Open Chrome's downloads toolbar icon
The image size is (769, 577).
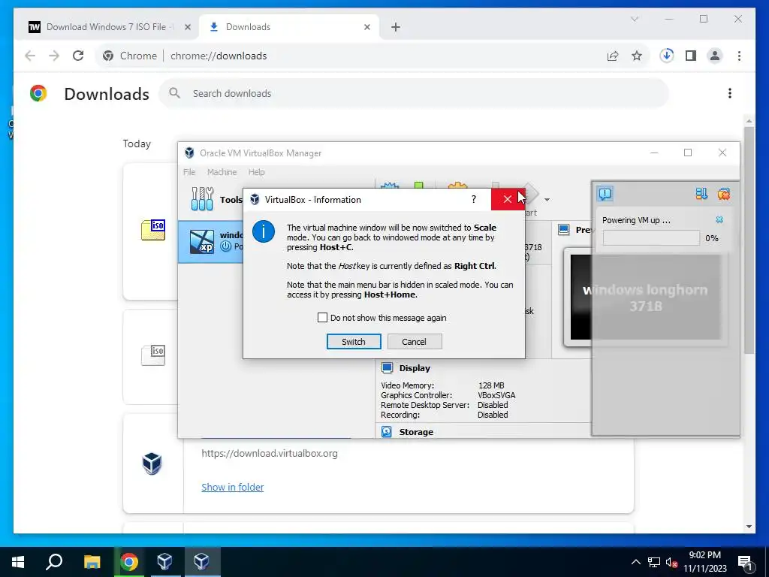(x=667, y=56)
